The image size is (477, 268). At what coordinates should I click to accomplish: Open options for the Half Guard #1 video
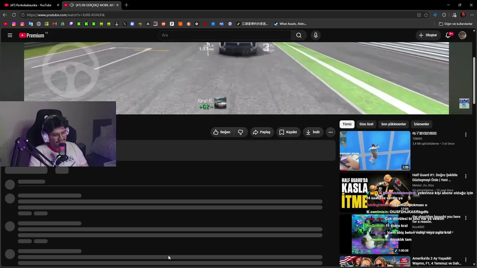(x=465, y=176)
